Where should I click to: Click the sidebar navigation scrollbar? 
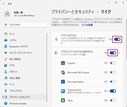tap(47, 68)
